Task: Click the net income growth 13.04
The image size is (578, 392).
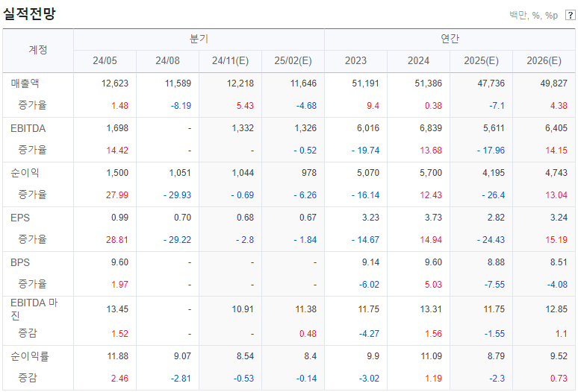Action: tap(556, 195)
